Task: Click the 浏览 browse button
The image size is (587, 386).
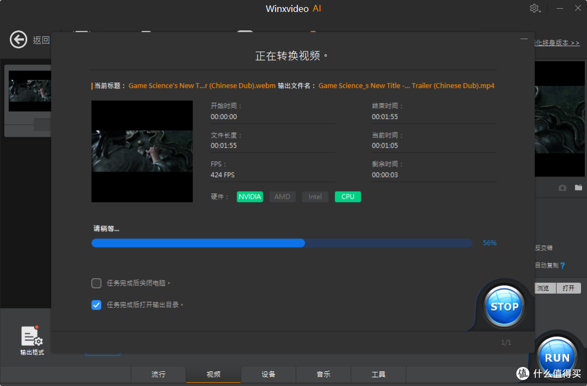Action: coord(545,288)
